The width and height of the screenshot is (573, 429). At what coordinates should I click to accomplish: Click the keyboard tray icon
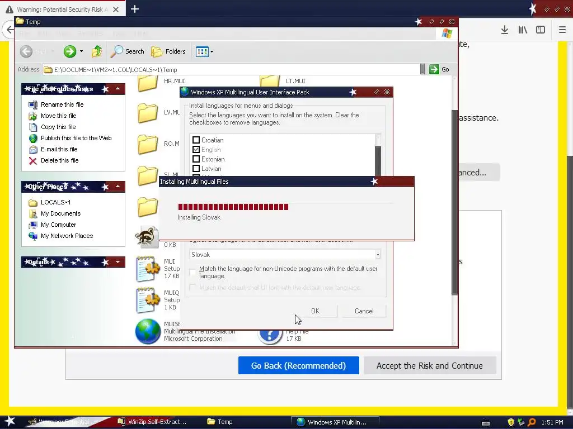486,423
